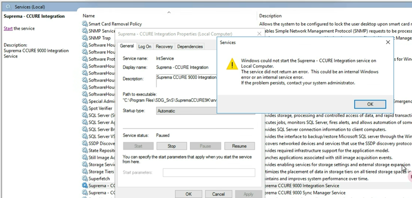This screenshot has width=412, height=198.
Task: Click the Paused service status text
Action: pyautogui.click(x=162, y=136)
